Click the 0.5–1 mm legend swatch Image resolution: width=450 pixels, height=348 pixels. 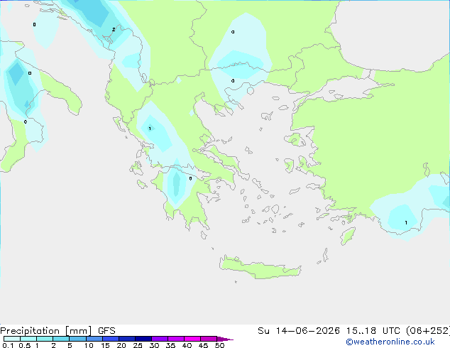[28, 339]
